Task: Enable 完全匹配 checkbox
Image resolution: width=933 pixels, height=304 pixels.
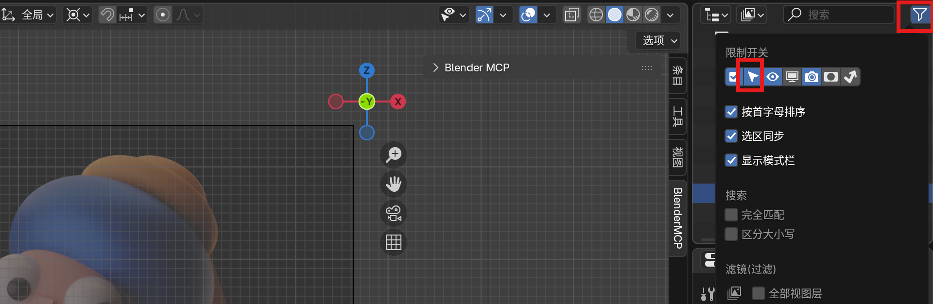Action: click(x=731, y=215)
